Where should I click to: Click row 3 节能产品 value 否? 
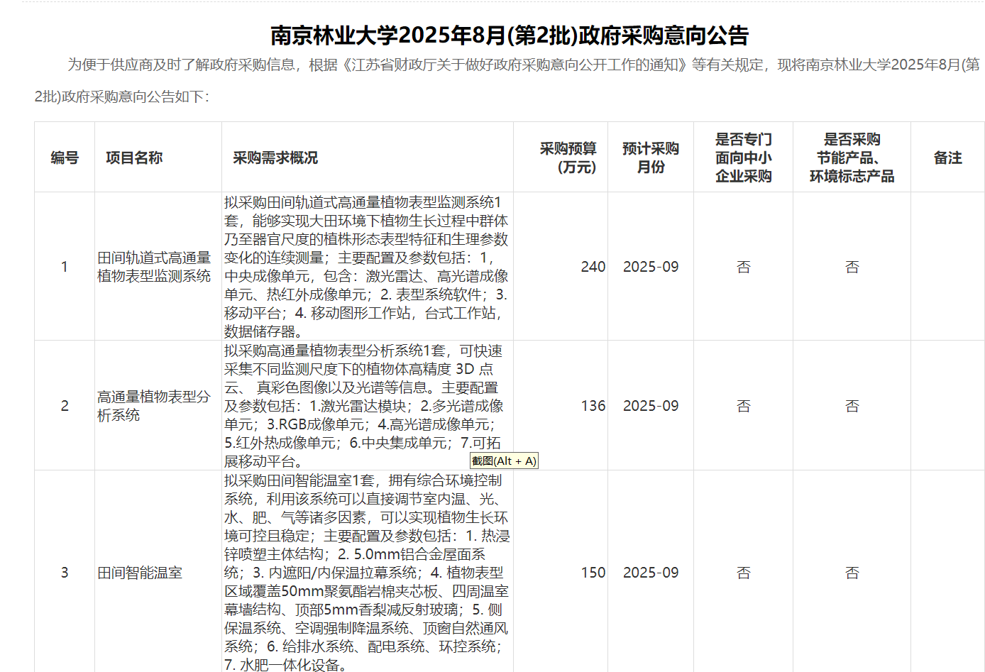click(852, 573)
